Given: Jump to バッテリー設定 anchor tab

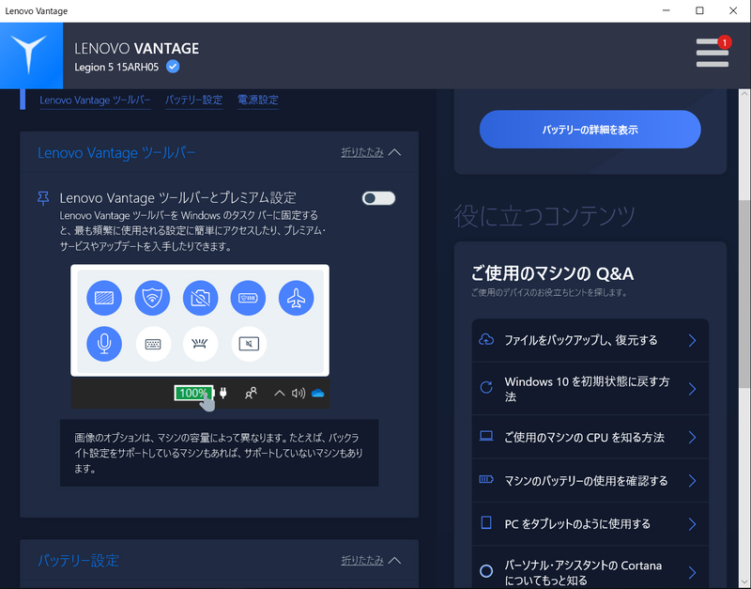Looking at the screenshot, I should [194, 101].
